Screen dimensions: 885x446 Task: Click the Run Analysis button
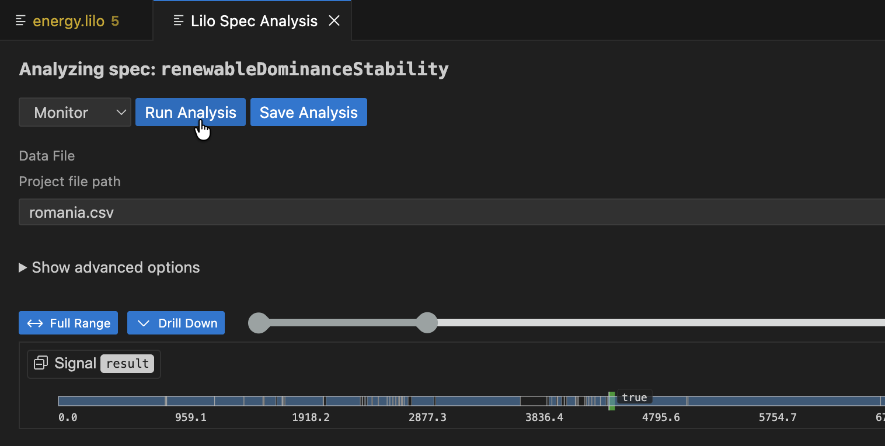[x=190, y=112]
